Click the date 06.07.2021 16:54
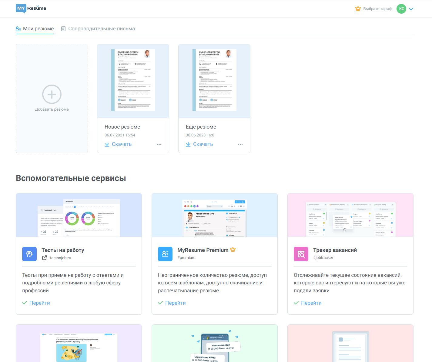 (120, 135)
